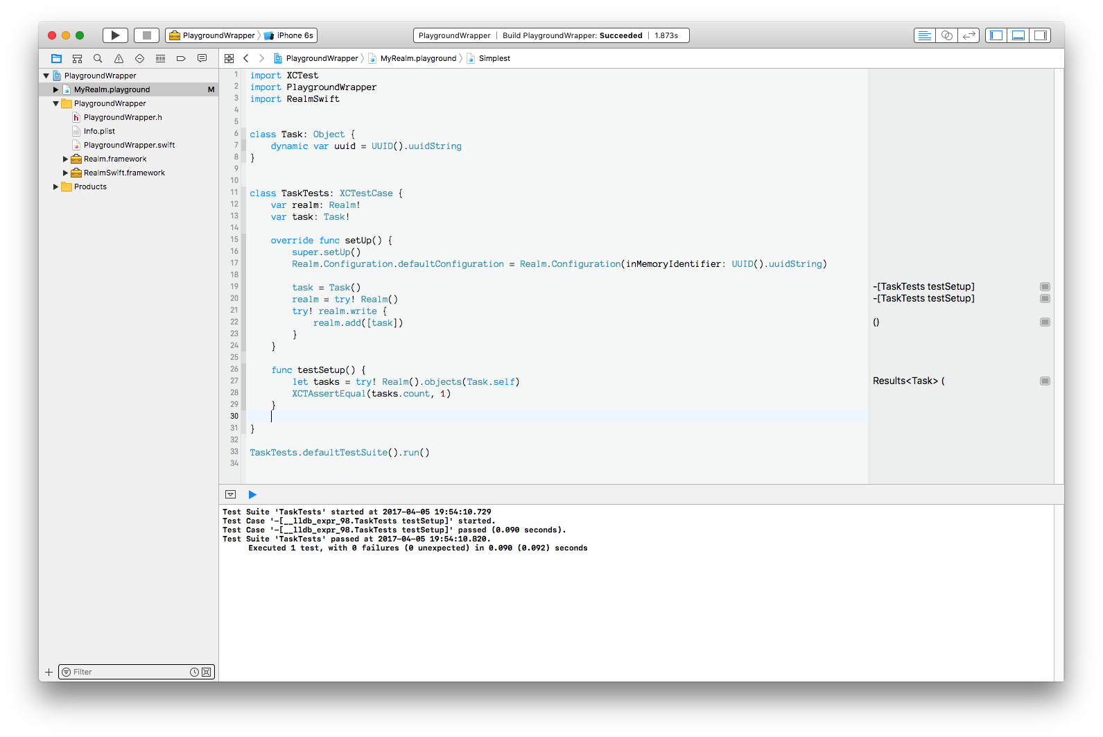Viewport: 1103px width, 737px height.
Task: Go forward in editor history
Action: pos(261,58)
